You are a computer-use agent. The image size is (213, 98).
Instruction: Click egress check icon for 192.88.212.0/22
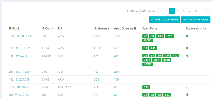tap(187, 48)
